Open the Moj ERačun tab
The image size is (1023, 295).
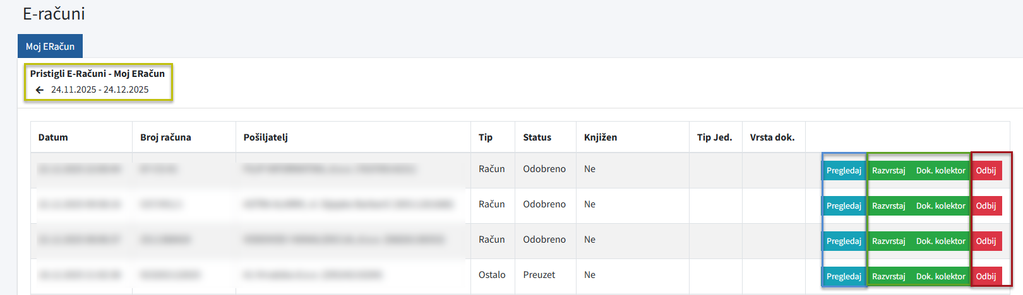pyautogui.click(x=50, y=47)
